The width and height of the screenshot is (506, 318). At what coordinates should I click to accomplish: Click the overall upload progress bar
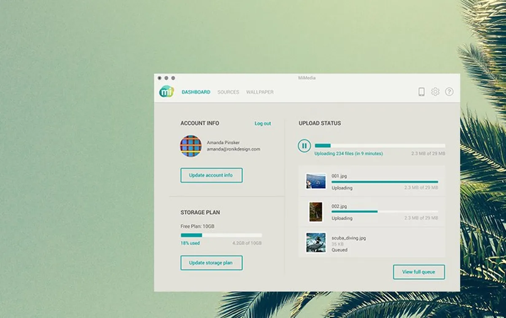(x=380, y=146)
